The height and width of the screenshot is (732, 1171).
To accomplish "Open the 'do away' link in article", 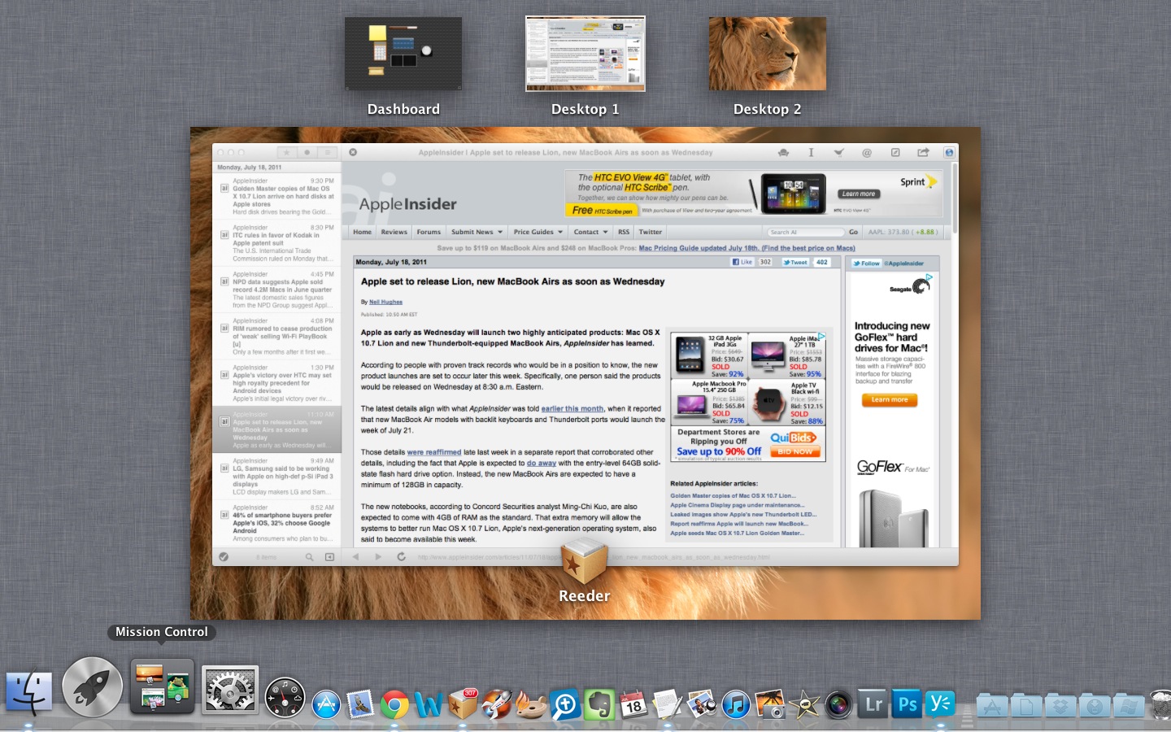I will 542,463.
